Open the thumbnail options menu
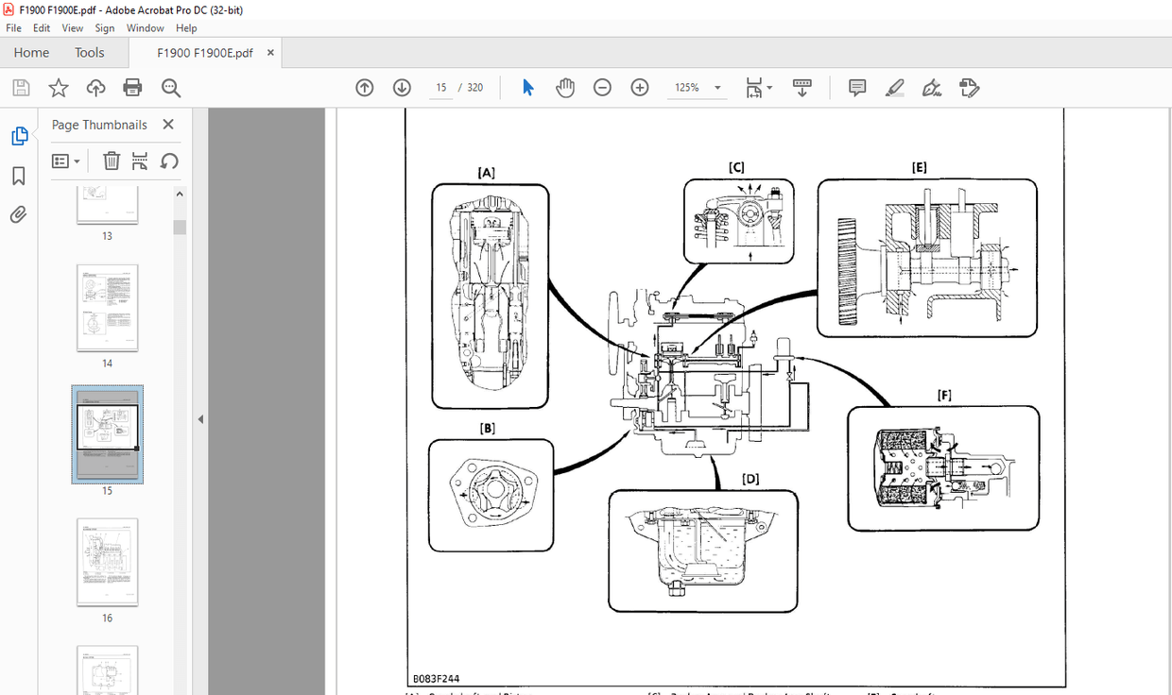The image size is (1172, 695). [66, 161]
